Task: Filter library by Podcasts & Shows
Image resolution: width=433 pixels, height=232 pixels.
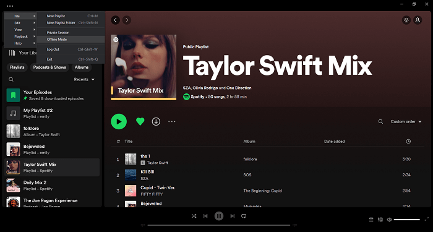Action: (49, 67)
